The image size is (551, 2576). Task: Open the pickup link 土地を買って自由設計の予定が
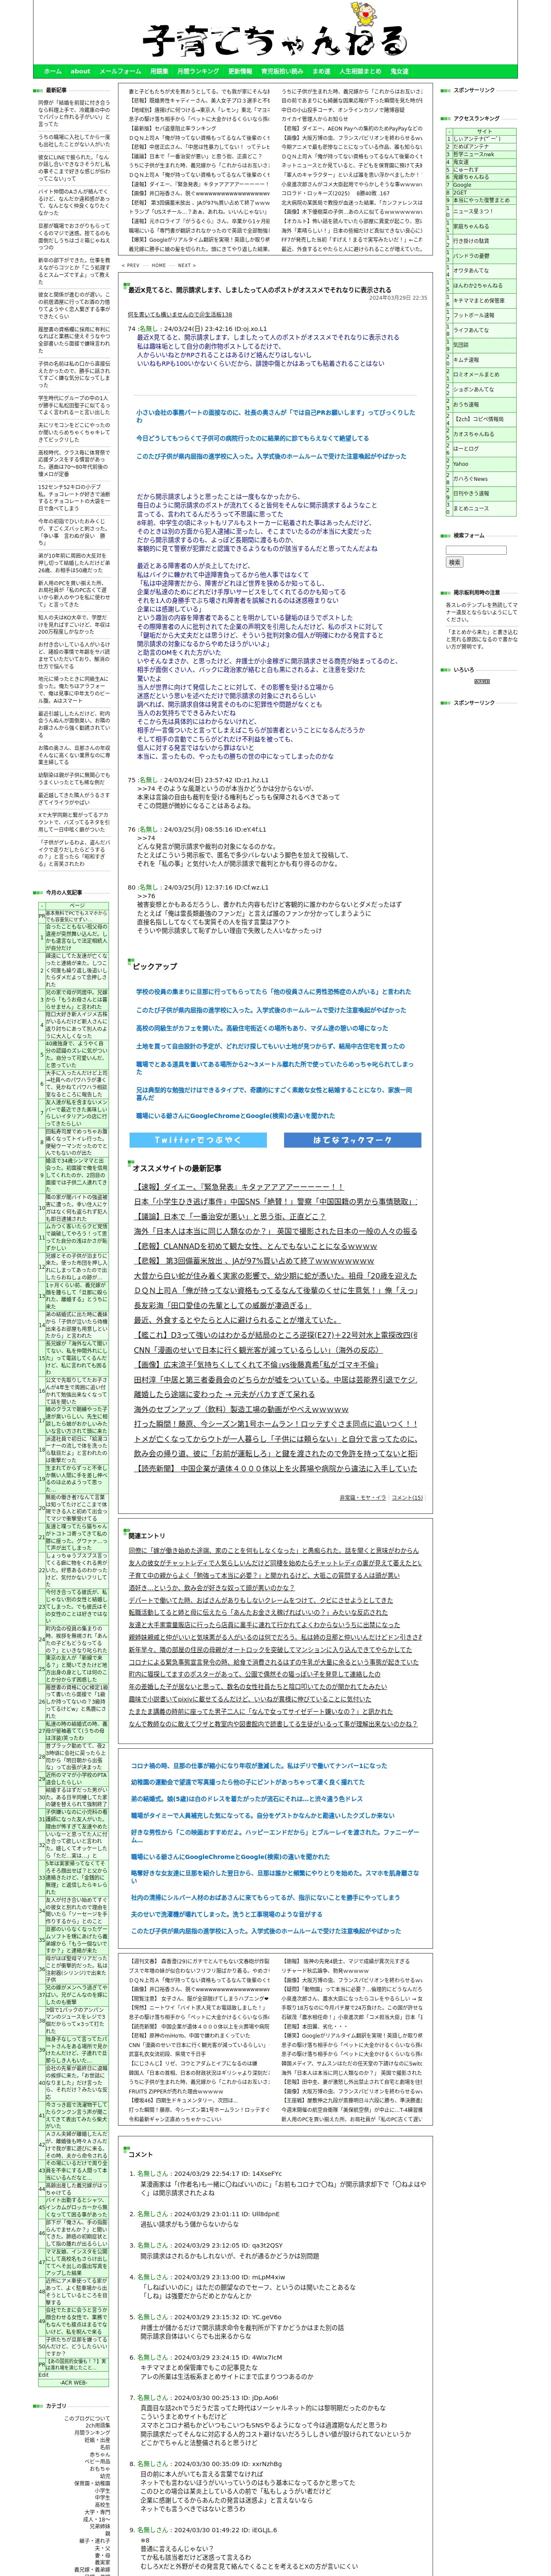270,1046
